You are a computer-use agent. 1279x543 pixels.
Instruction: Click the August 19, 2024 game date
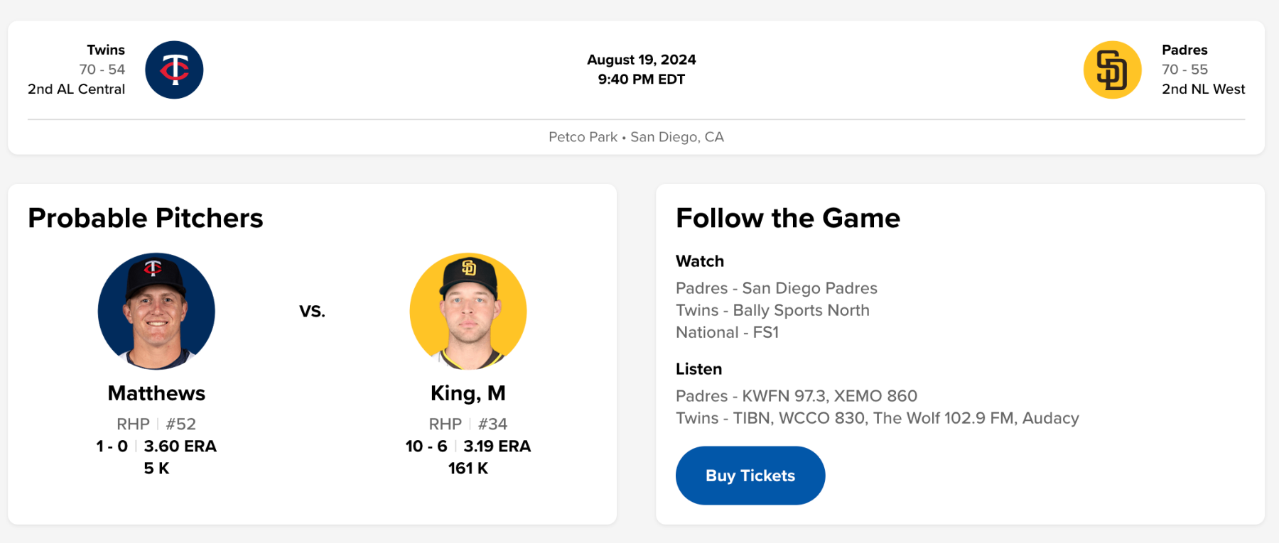coord(641,60)
